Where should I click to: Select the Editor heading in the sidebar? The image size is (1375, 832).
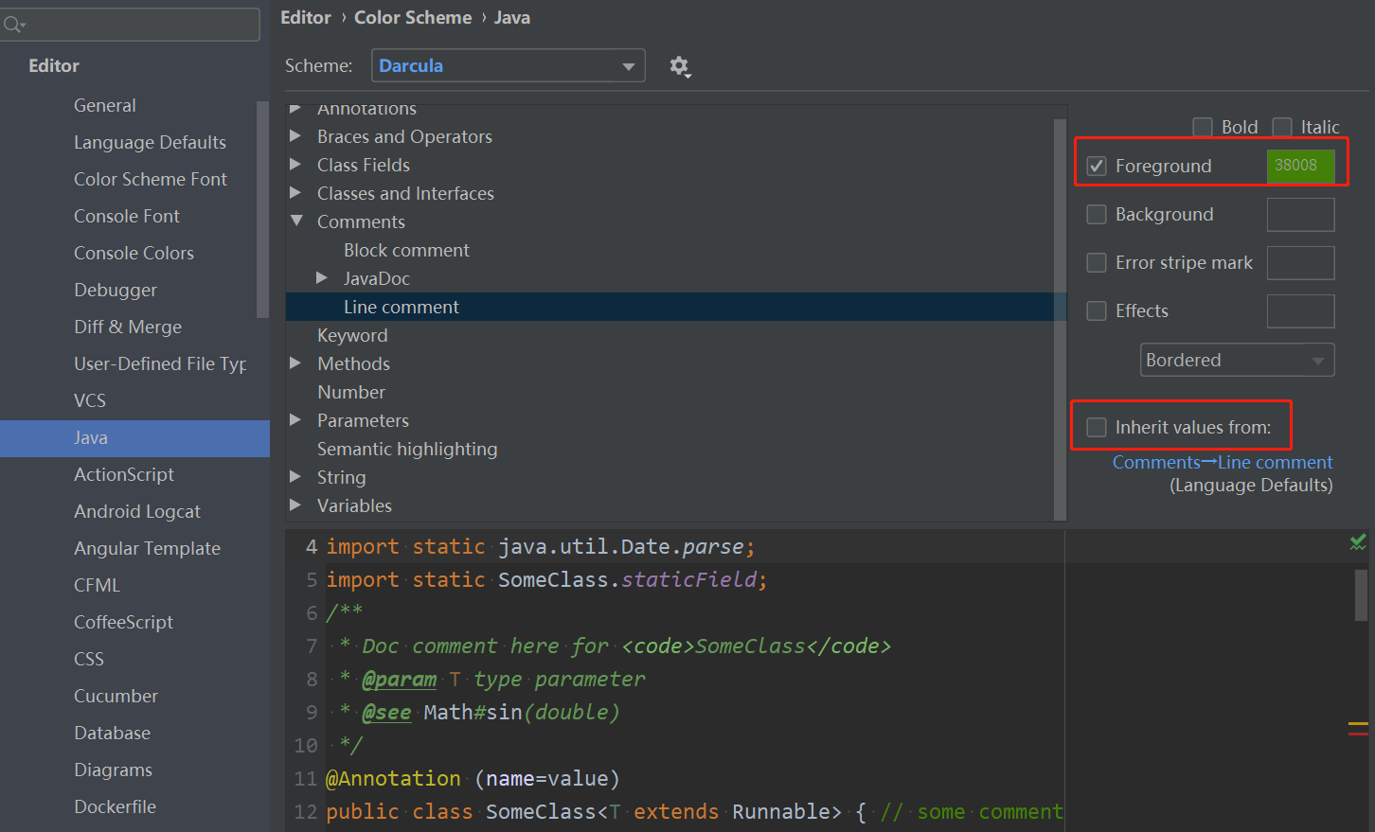54,65
